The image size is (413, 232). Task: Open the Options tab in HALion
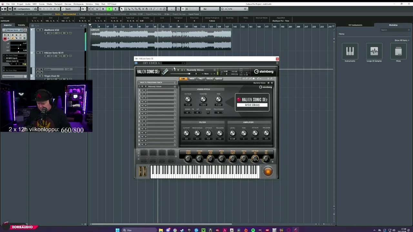pos(219,79)
